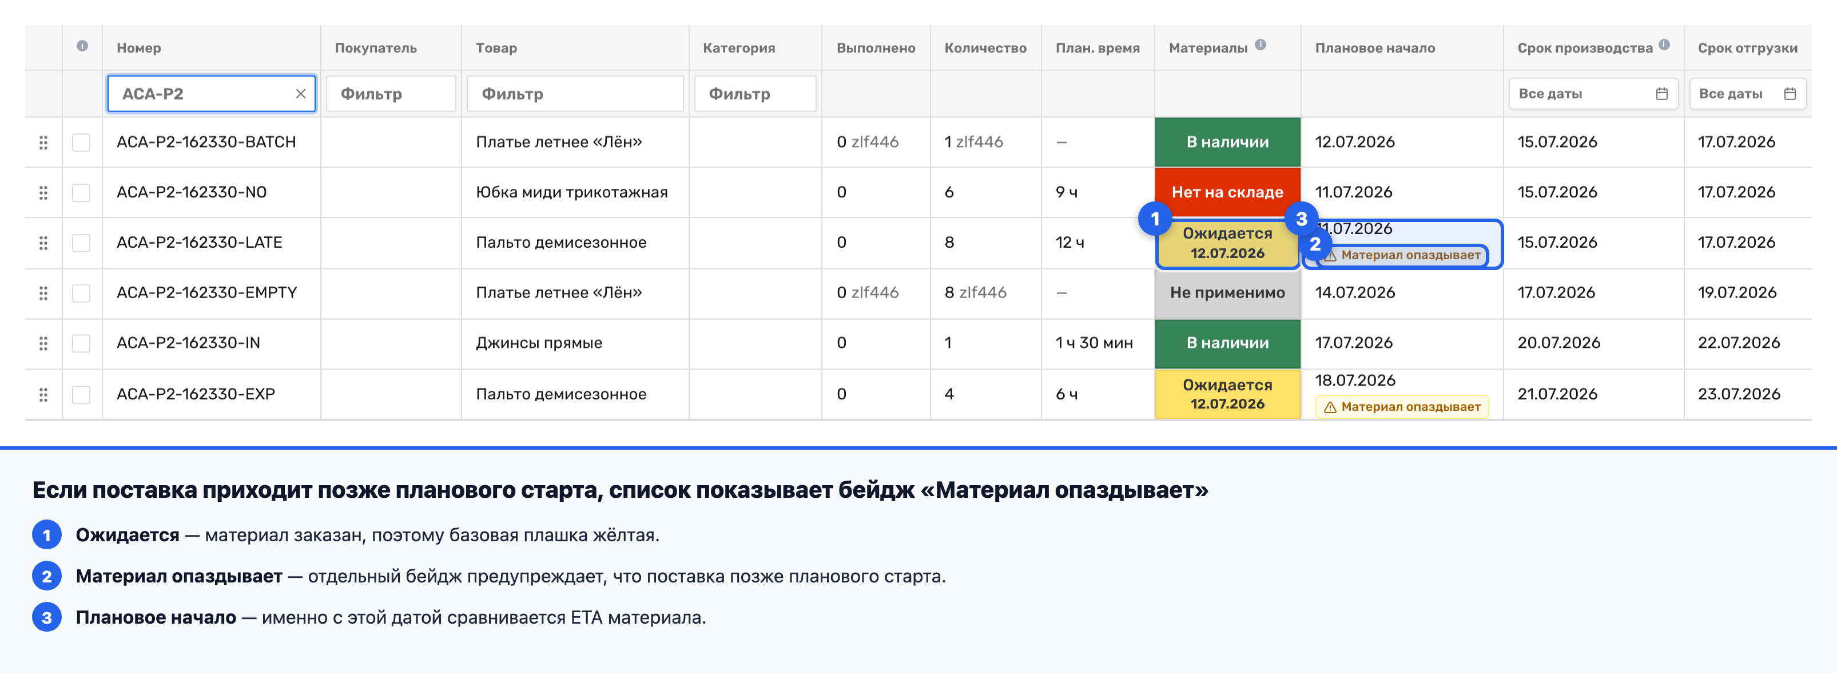Screen dimensions: 1837x674
Task: Sort by the Категория column header
Action: (x=739, y=48)
